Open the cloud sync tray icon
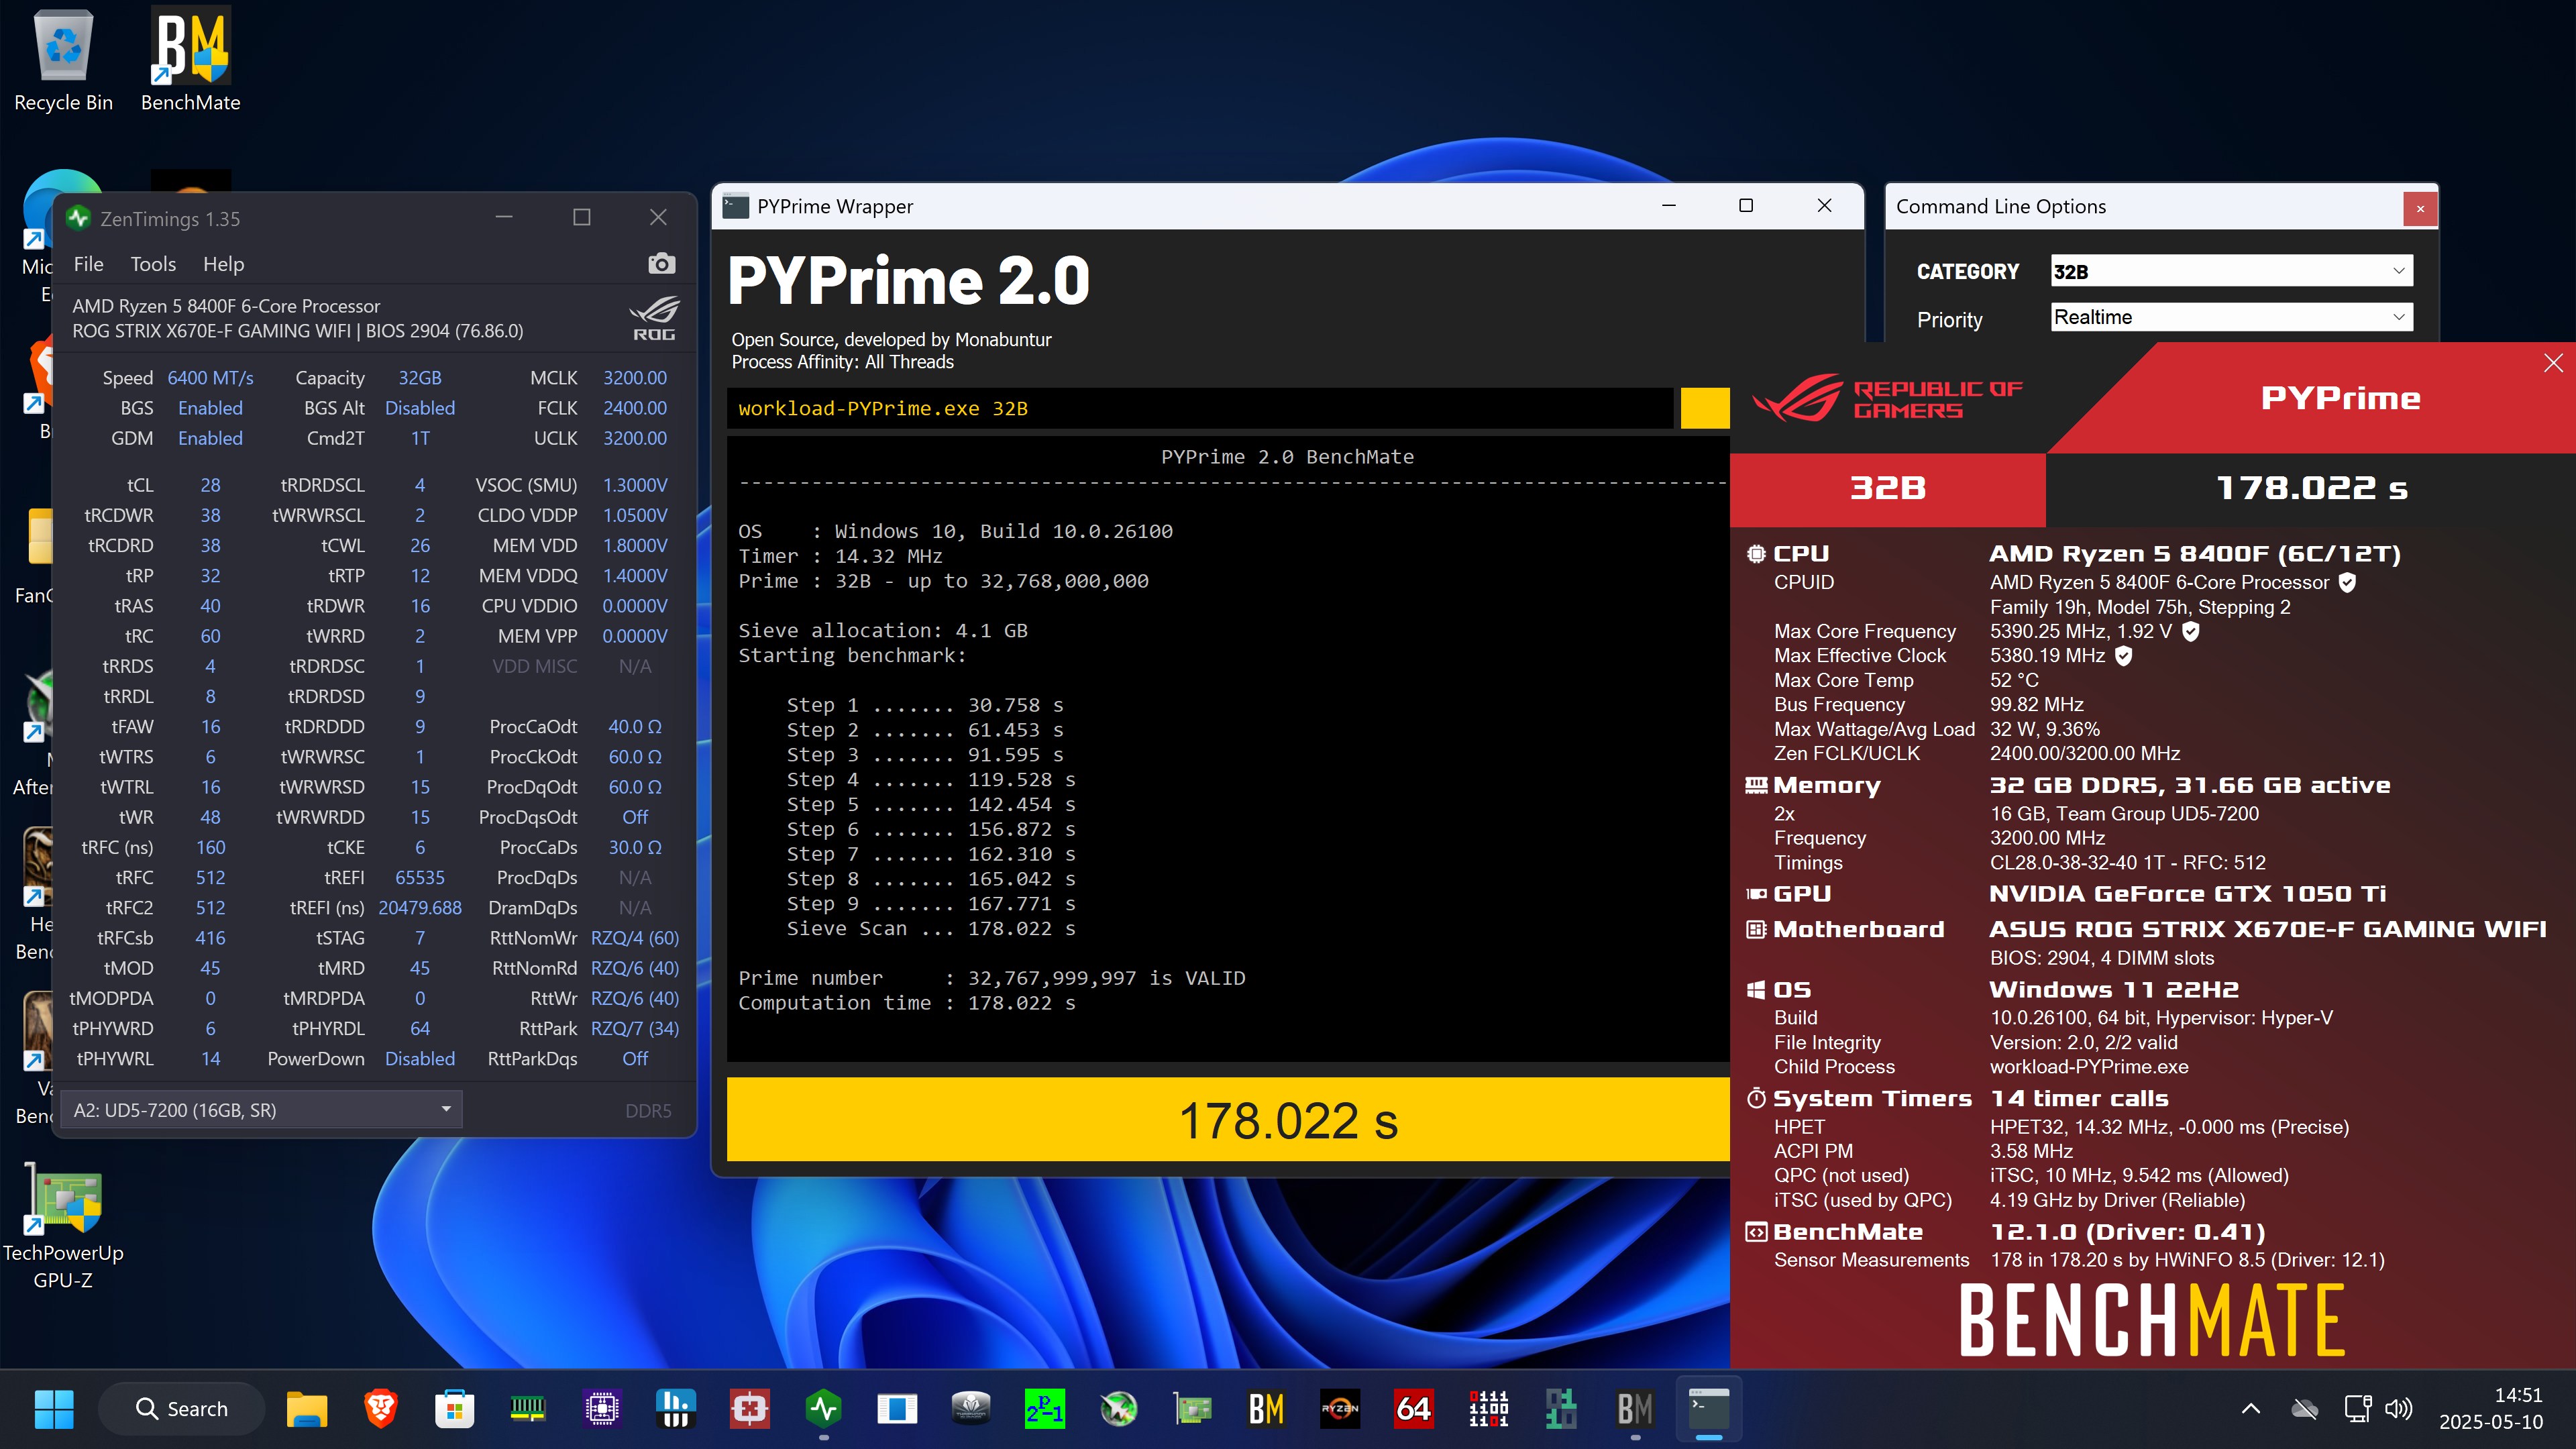The image size is (2576, 1449). tap(2305, 1409)
